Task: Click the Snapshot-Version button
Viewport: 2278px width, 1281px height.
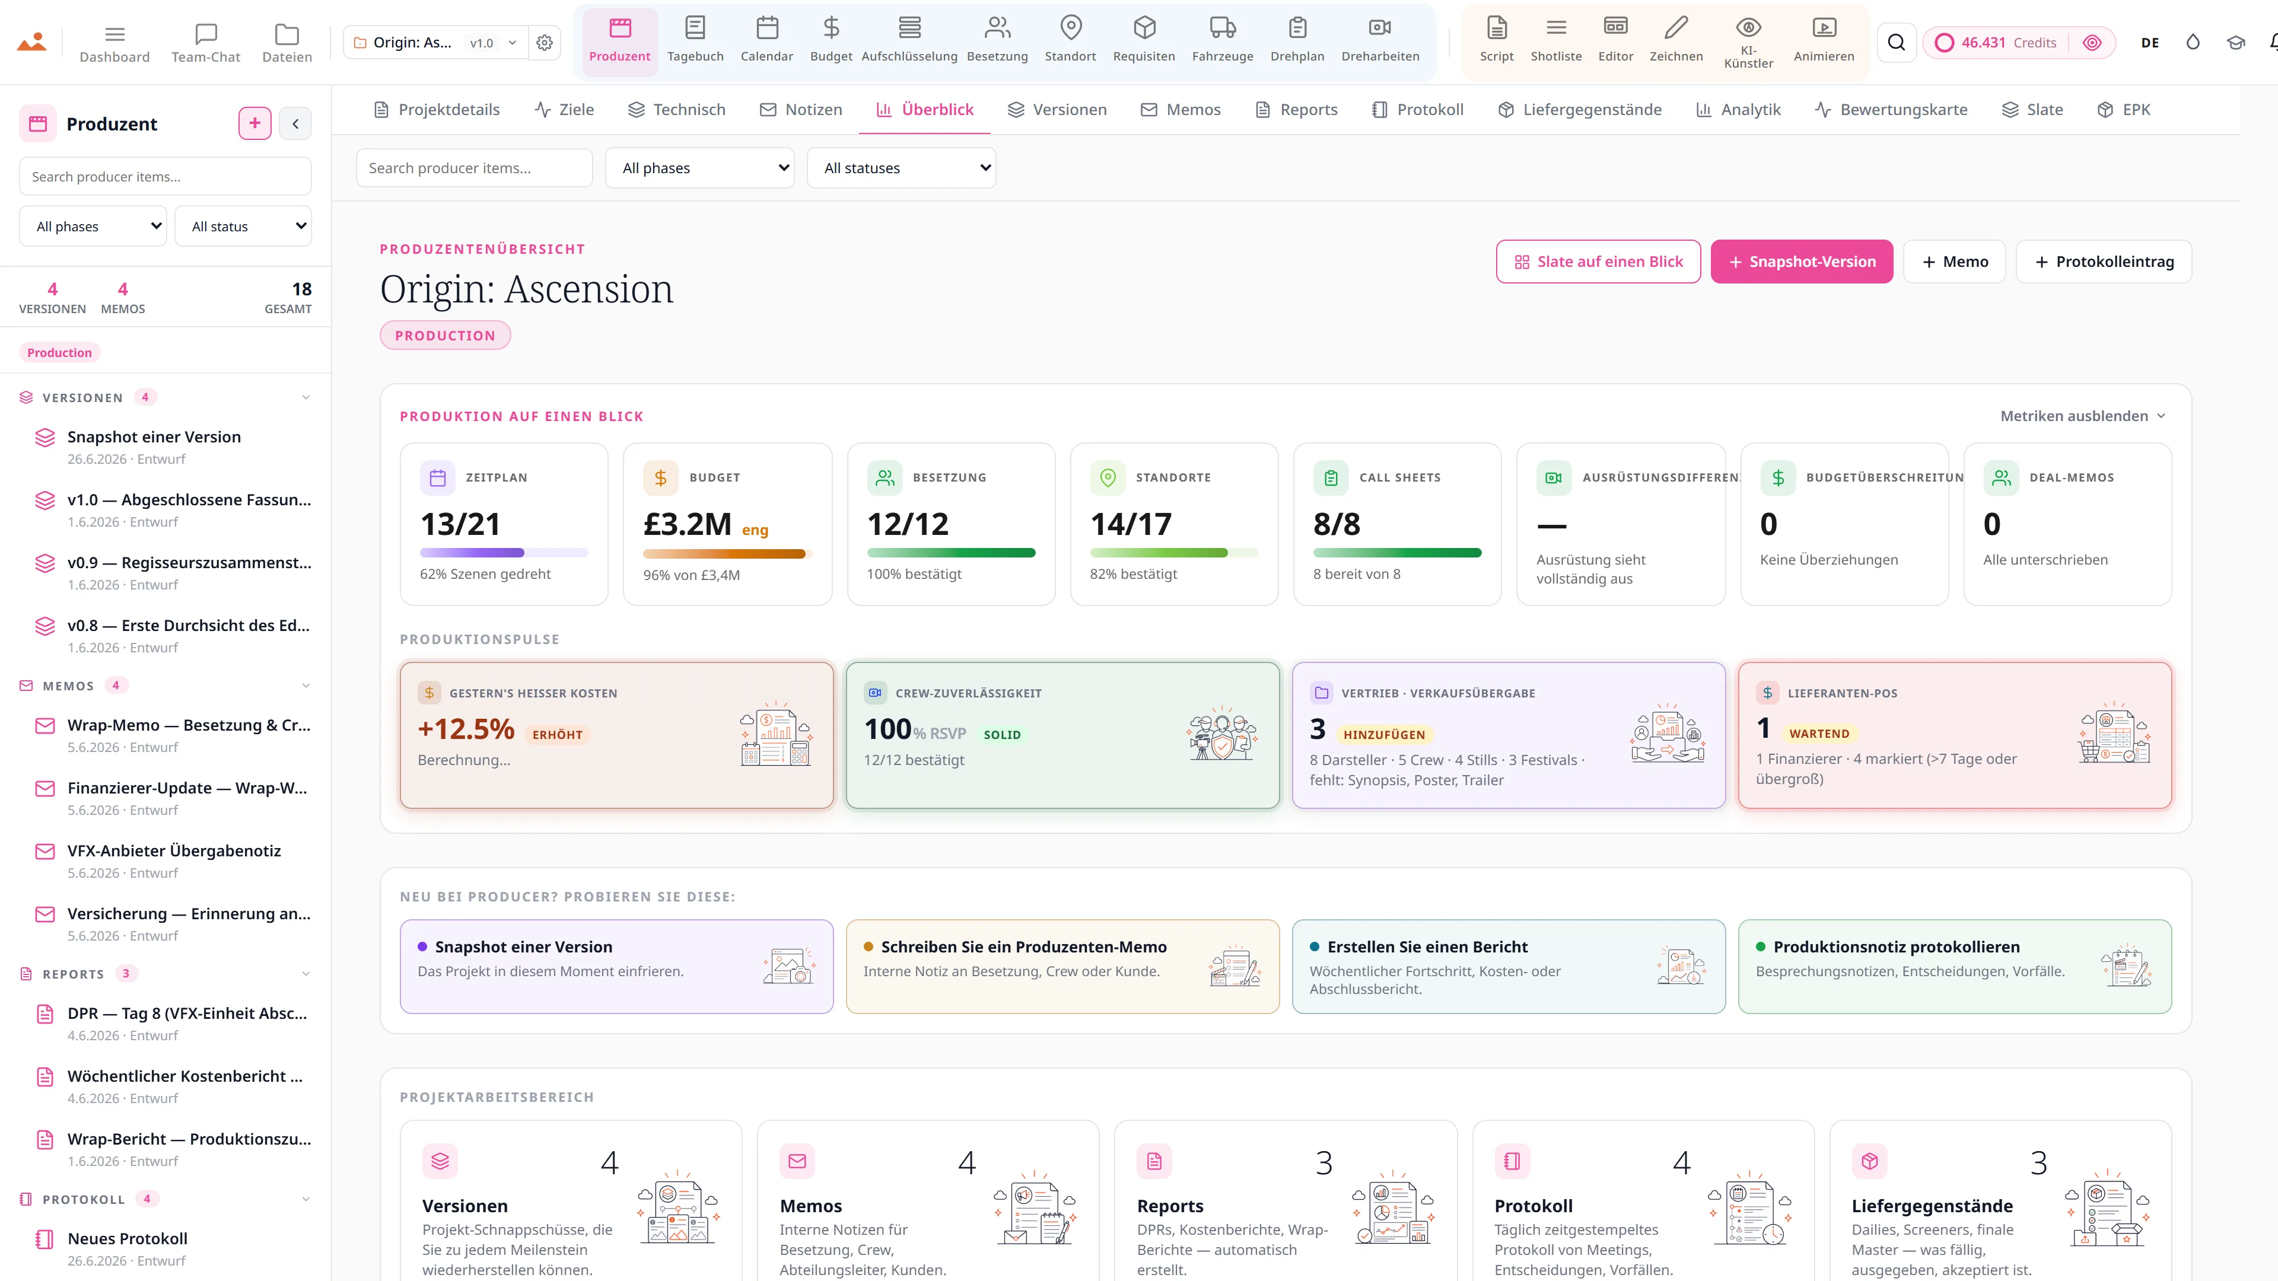Action: [x=1802, y=262]
